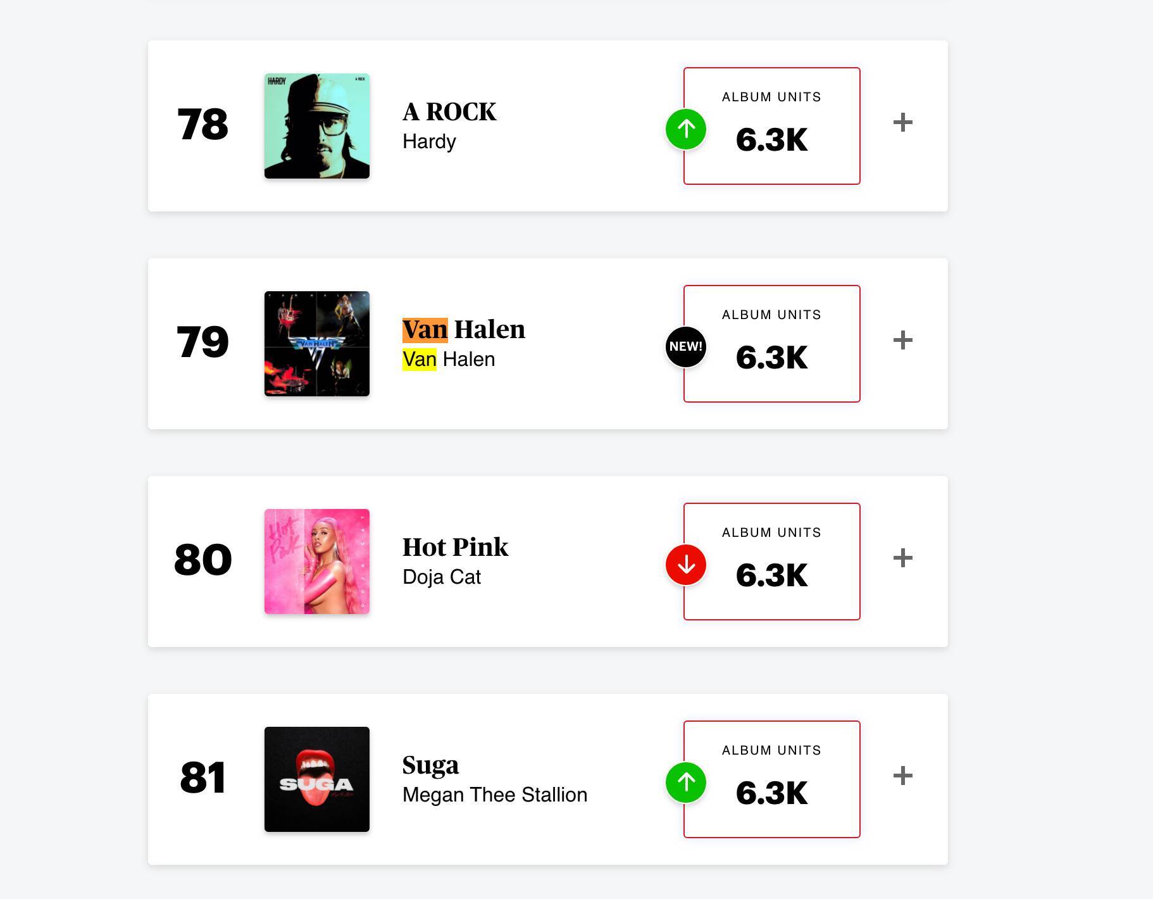Click the Album Units box for Suga
The width and height of the screenshot is (1153, 899).
point(772,779)
